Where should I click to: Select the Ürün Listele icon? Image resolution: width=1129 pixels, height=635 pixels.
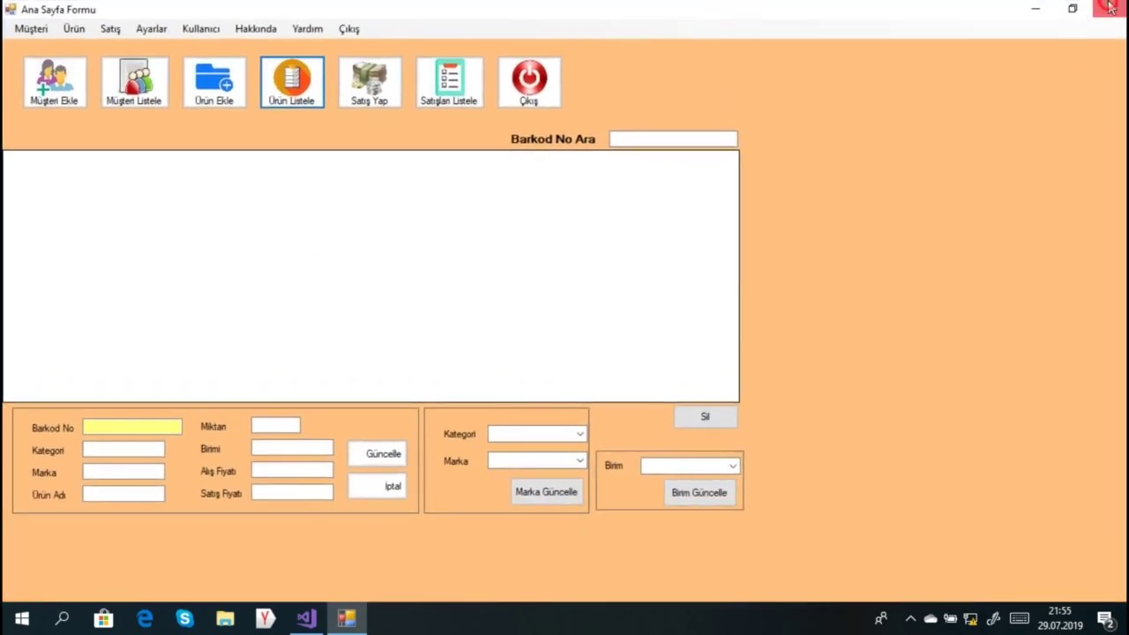pyautogui.click(x=292, y=82)
